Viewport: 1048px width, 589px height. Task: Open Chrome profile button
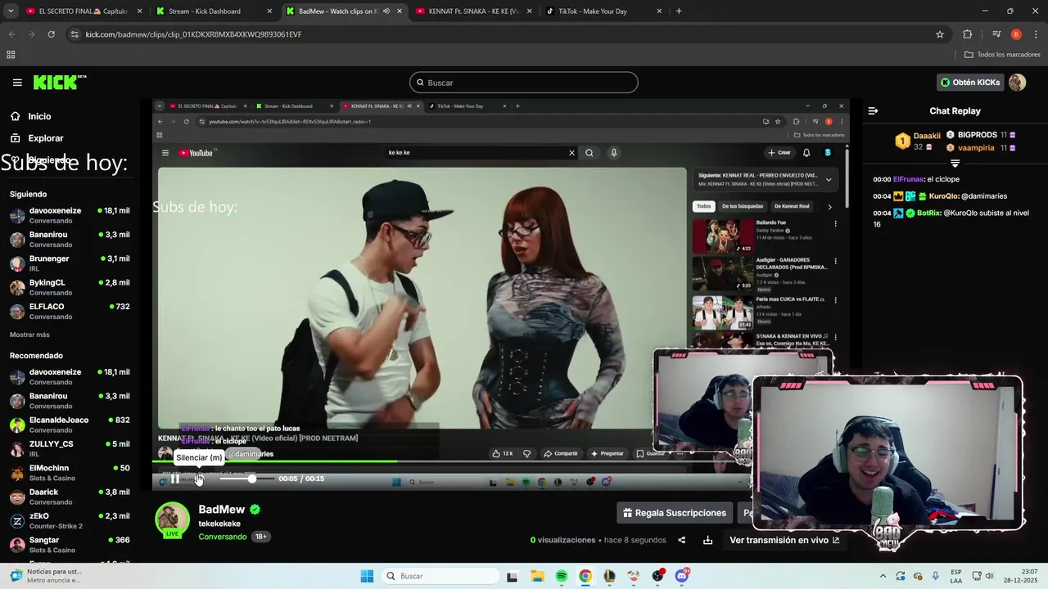point(1016,34)
